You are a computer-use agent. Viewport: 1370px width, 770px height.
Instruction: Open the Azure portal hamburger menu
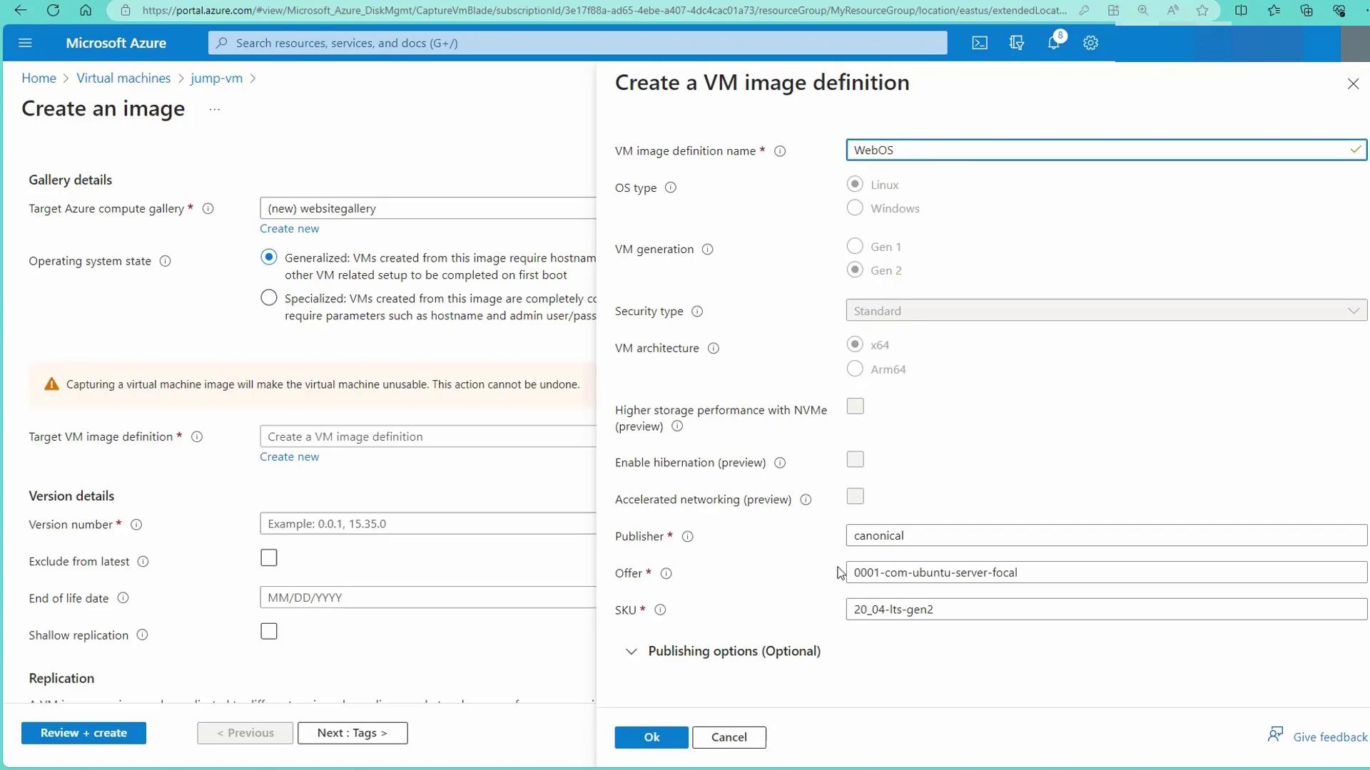25,43
